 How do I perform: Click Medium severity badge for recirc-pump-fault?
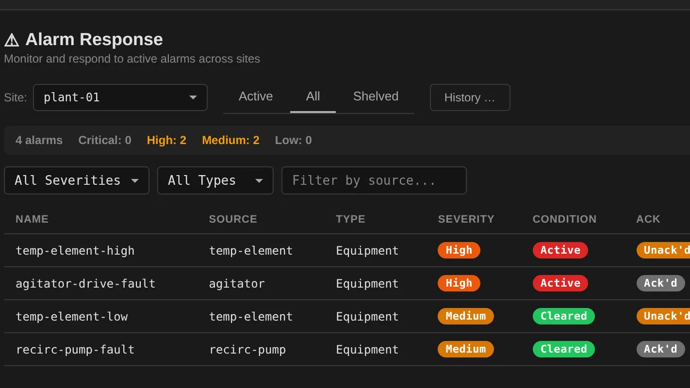tap(466, 349)
